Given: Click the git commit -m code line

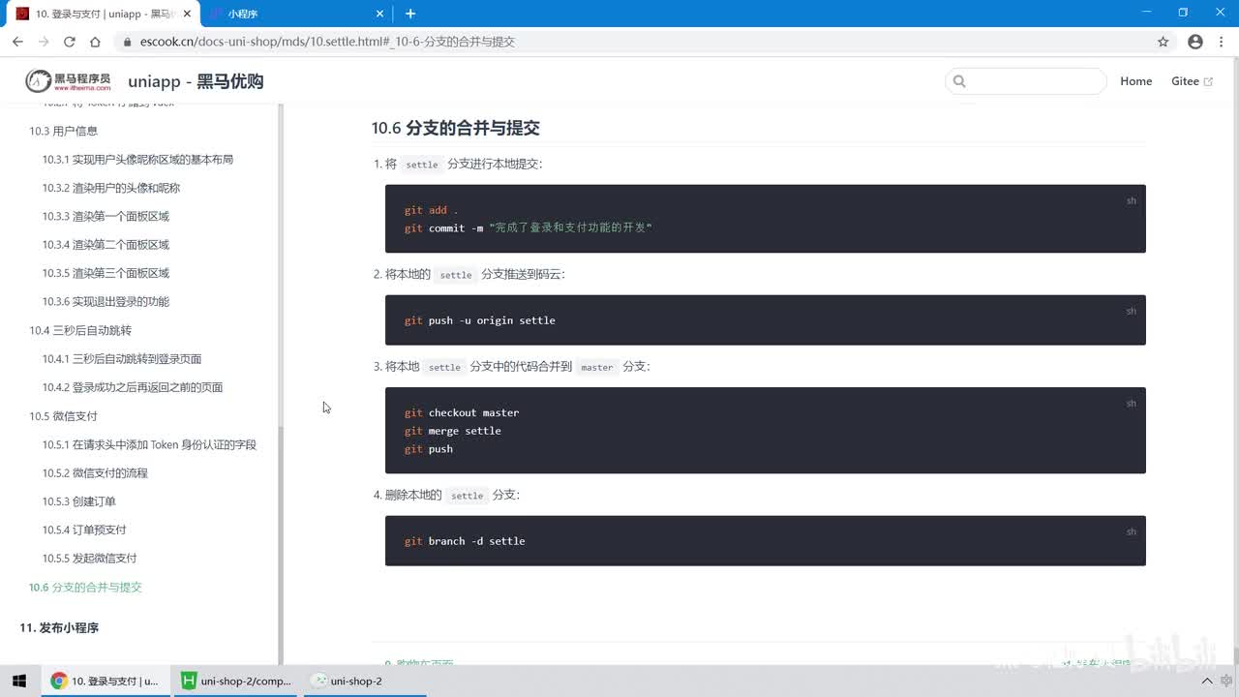Looking at the screenshot, I should pos(529,227).
